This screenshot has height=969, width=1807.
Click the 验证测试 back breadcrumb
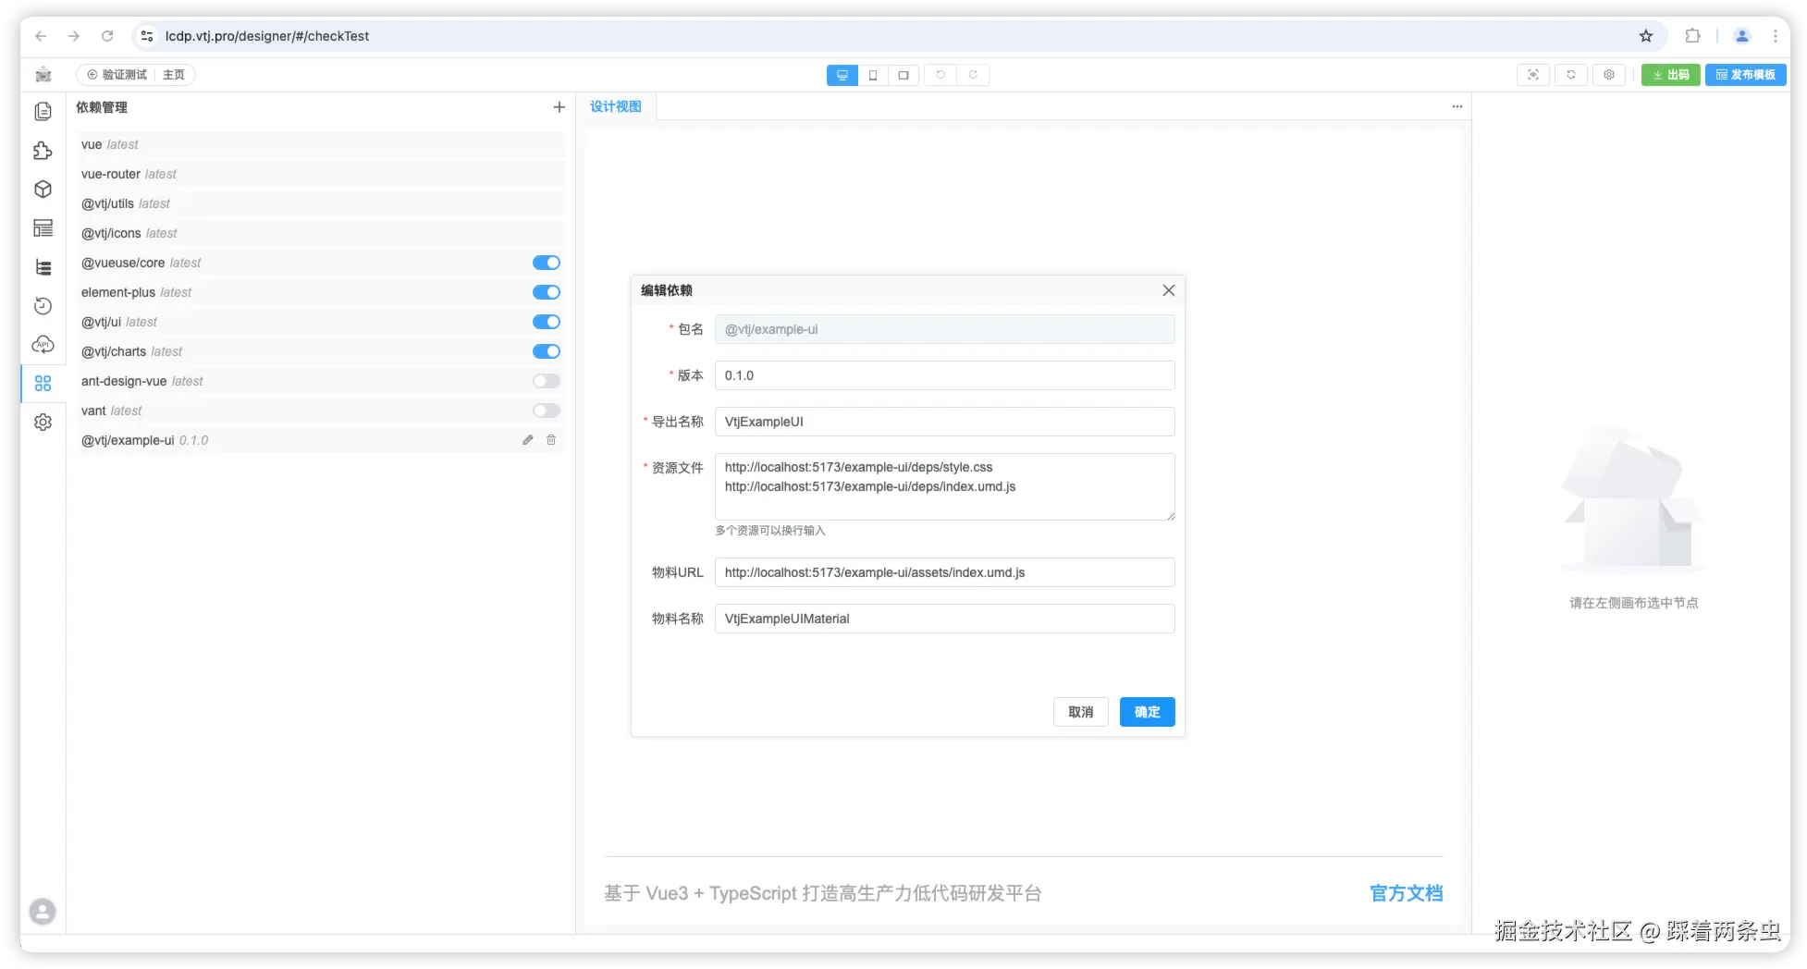click(117, 75)
